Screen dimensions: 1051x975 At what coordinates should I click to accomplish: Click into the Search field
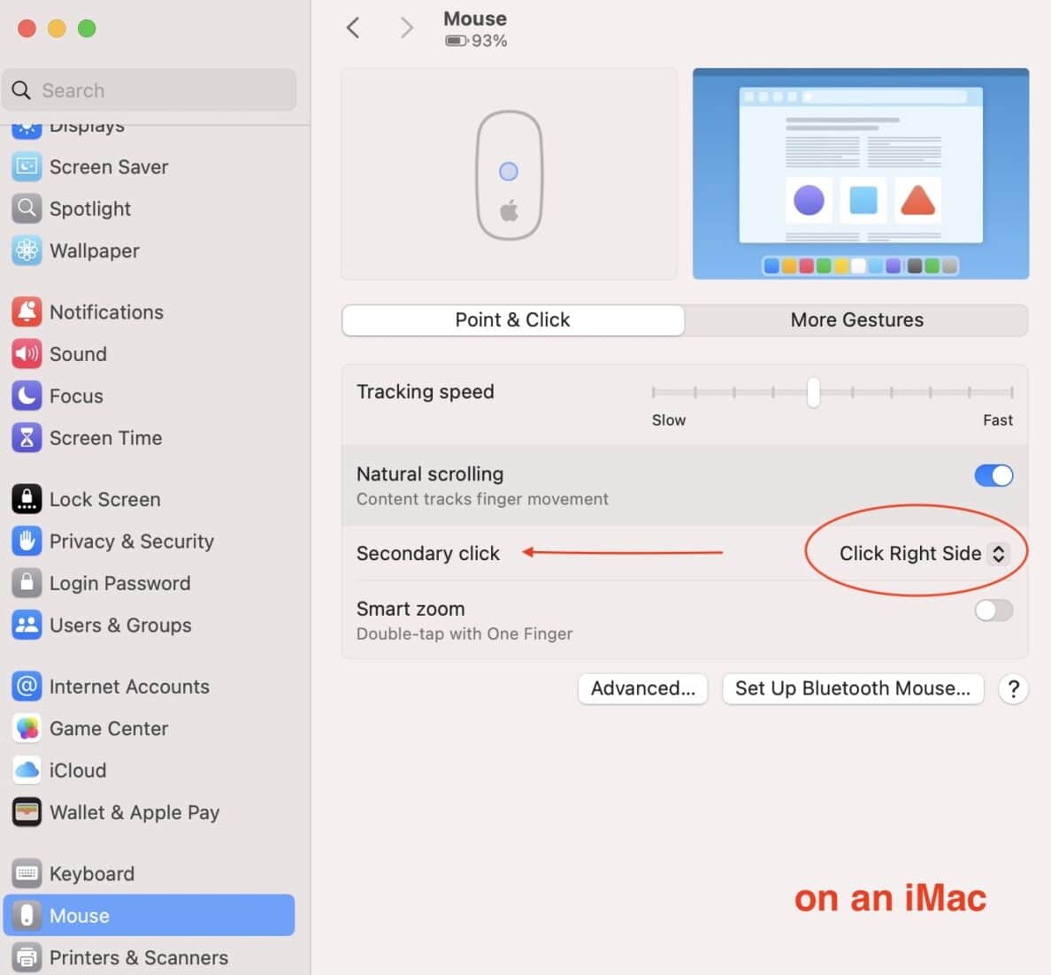pyautogui.click(x=149, y=90)
